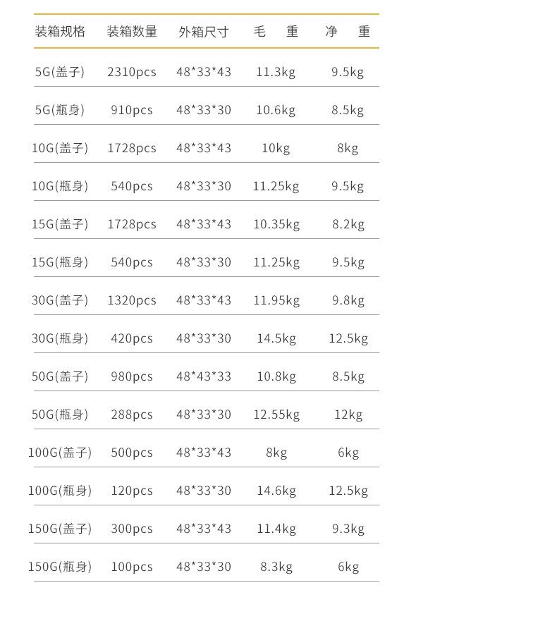Viewport: 557px width, 621px height.
Task: Select the 5G(盖子) row label
Action: point(60,72)
